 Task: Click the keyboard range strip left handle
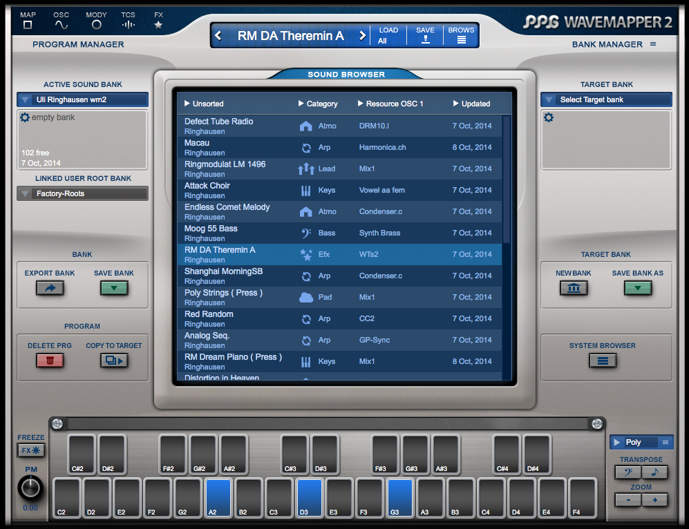click(57, 423)
